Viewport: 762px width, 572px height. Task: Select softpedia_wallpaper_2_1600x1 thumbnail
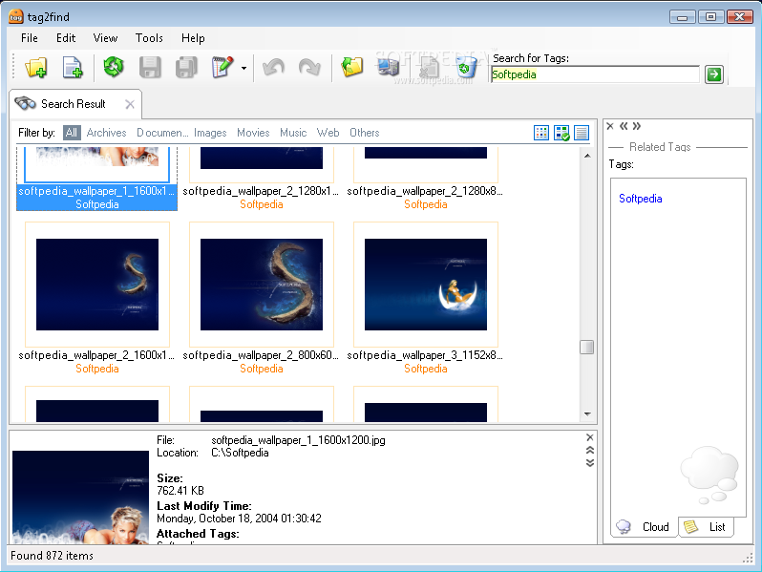[x=97, y=285]
